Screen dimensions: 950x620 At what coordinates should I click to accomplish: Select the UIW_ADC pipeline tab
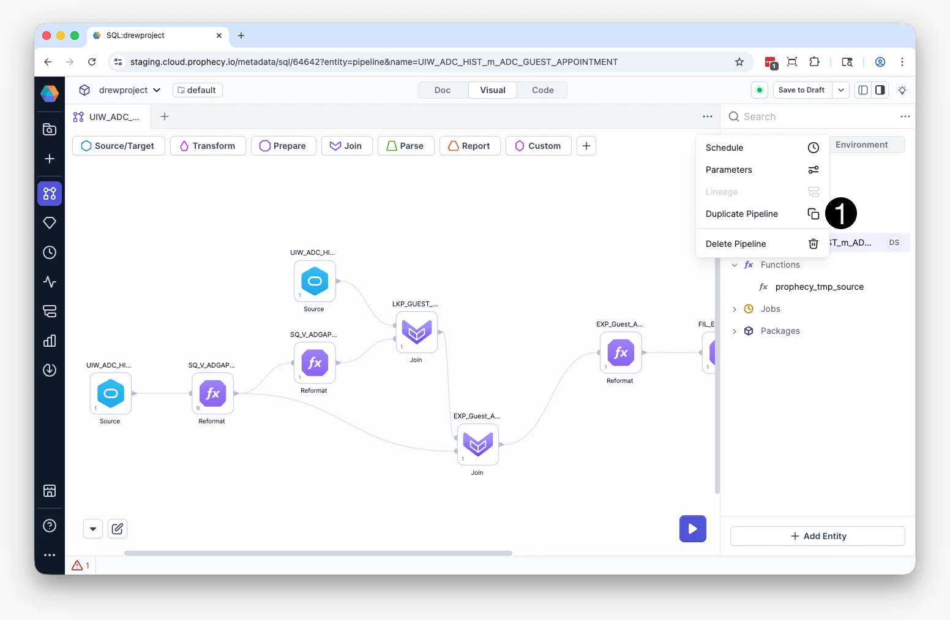(x=107, y=116)
